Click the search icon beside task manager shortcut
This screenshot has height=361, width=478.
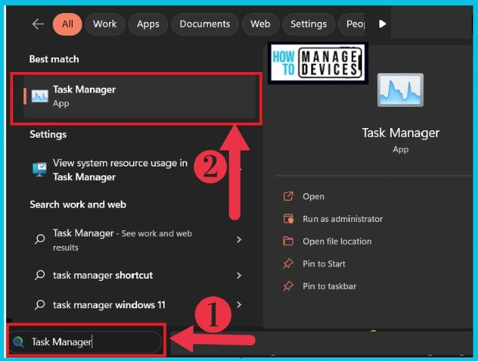tap(40, 275)
